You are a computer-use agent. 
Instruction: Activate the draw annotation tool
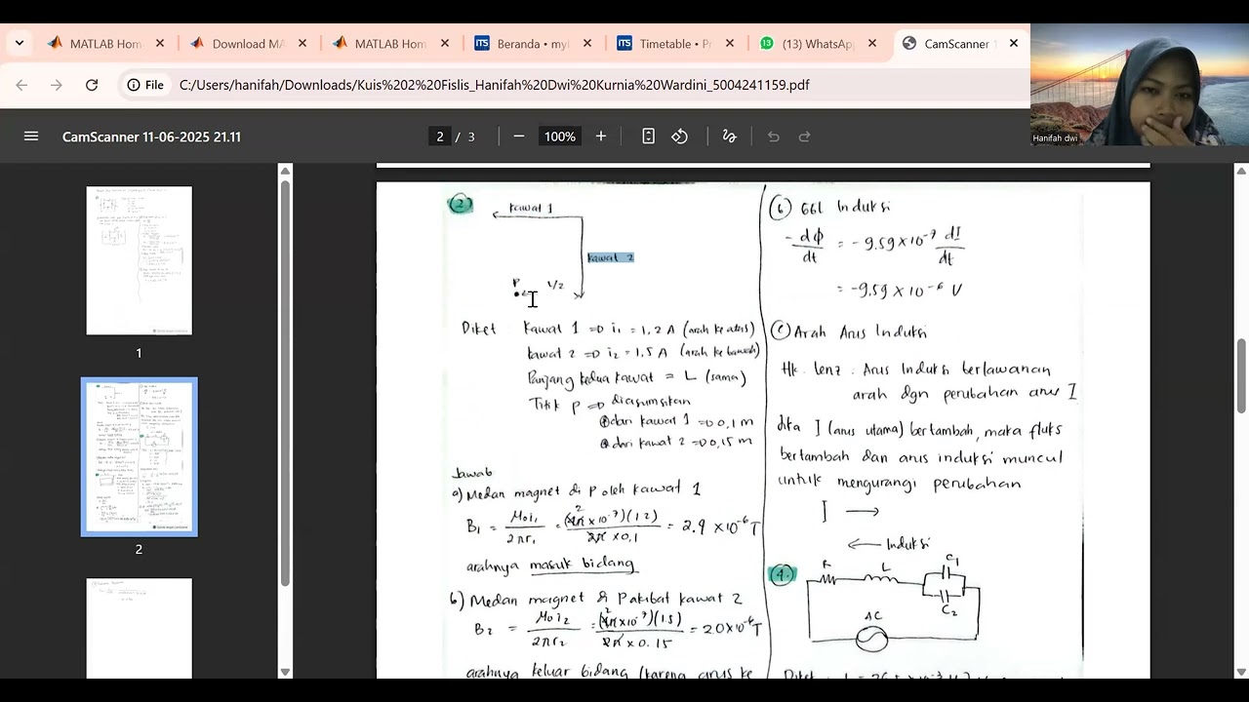coord(729,136)
